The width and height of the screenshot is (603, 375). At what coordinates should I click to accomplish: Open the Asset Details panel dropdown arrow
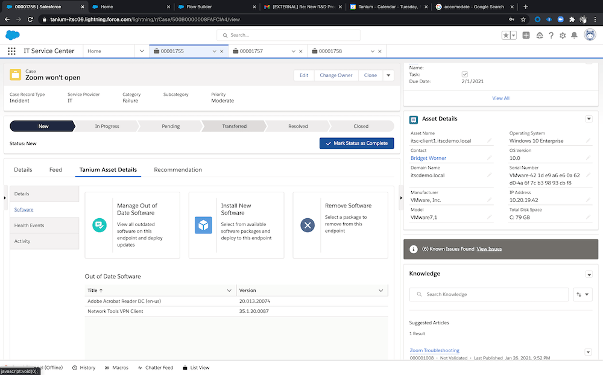[589, 119]
